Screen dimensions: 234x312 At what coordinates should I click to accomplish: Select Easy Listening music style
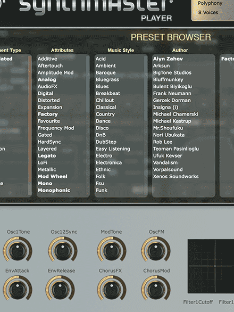[x=113, y=149]
